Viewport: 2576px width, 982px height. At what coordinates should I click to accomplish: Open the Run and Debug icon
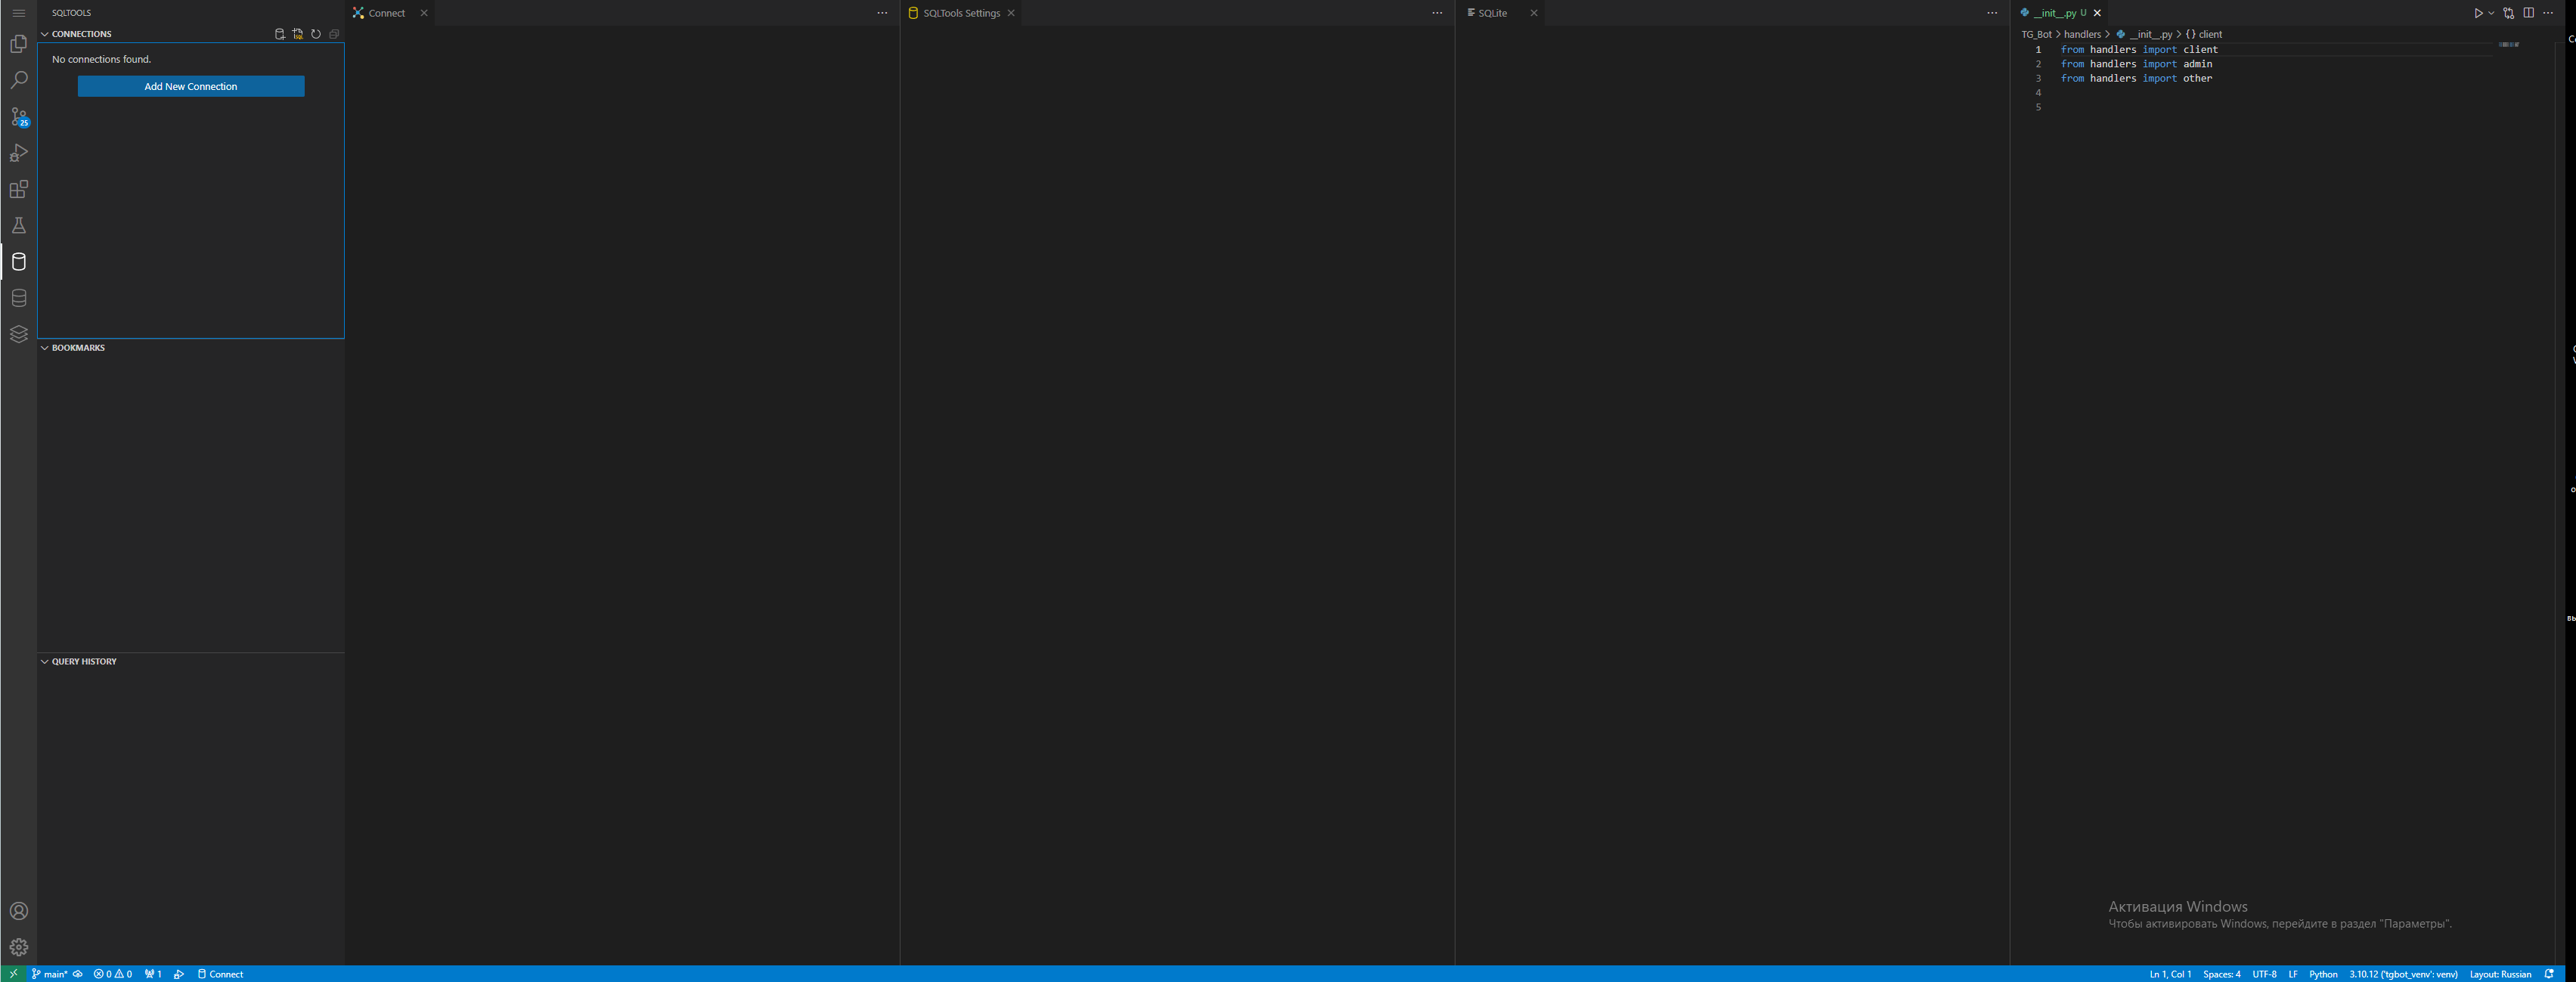(x=18, y=152)
